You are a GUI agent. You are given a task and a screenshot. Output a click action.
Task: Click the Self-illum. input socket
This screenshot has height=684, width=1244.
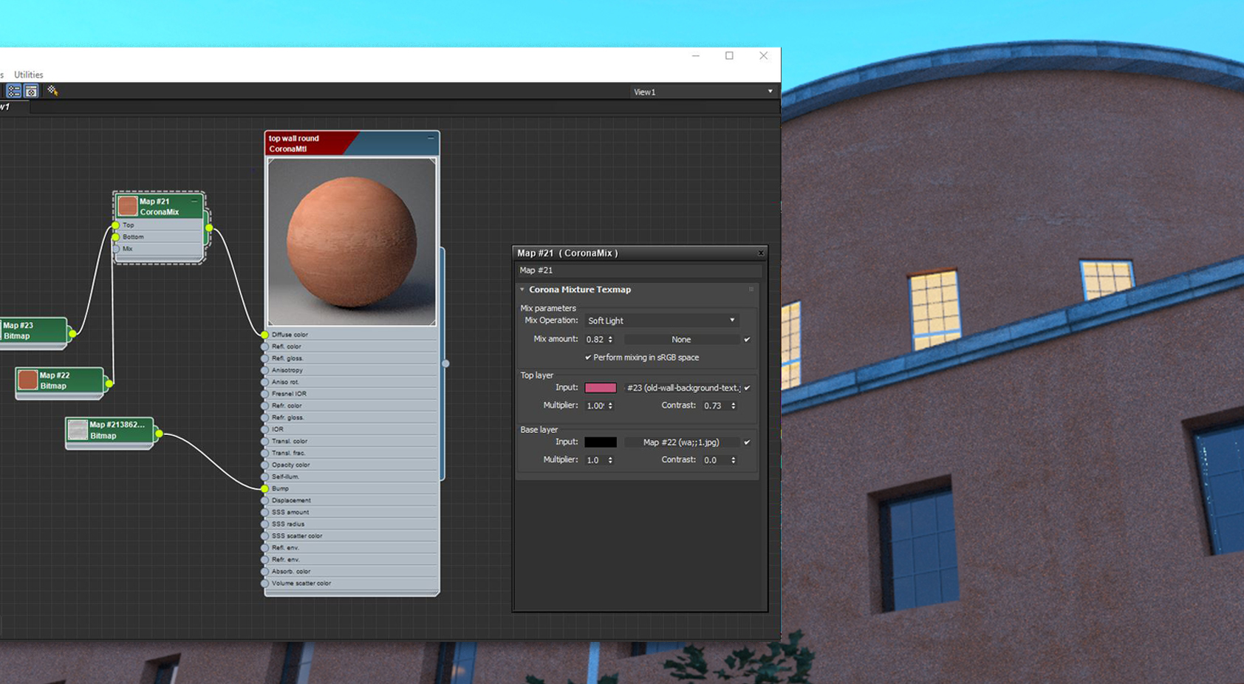264,476
